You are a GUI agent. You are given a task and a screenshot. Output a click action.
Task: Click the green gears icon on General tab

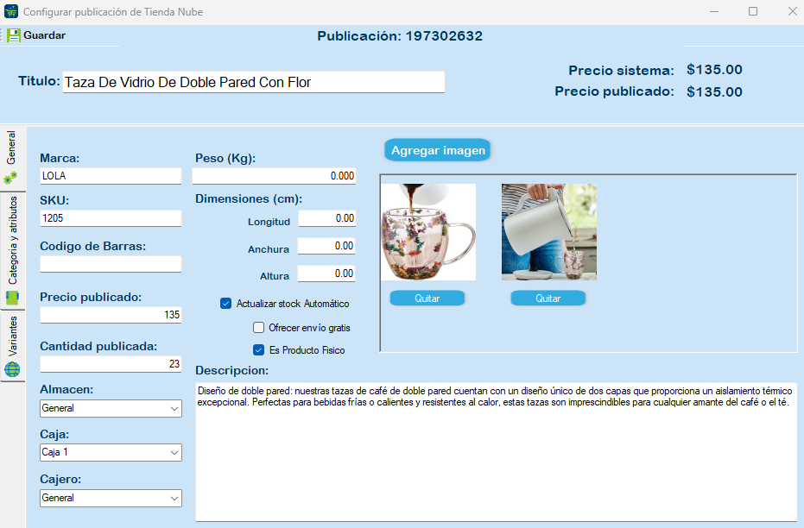click(11, 178)
